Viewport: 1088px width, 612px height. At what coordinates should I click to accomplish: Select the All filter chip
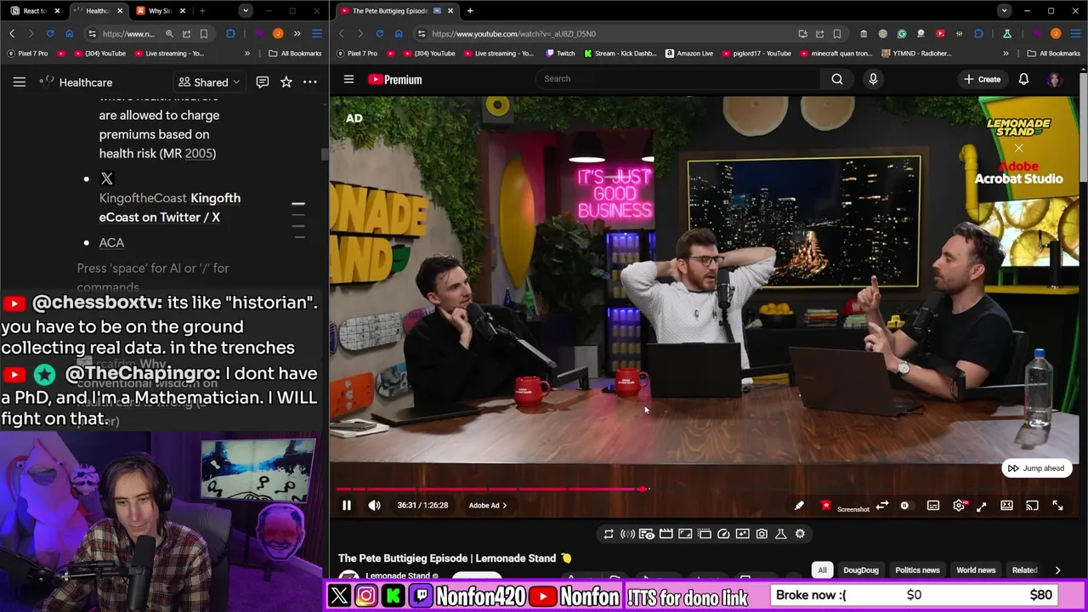pyautogui.click(x=822, y=570)
